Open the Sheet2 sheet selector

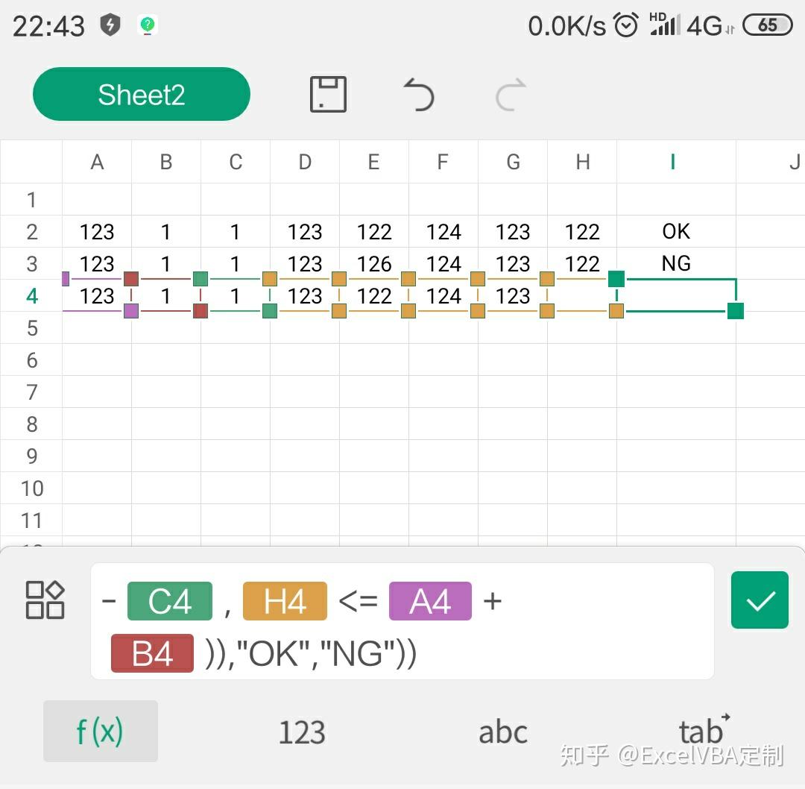pos(142,95)
